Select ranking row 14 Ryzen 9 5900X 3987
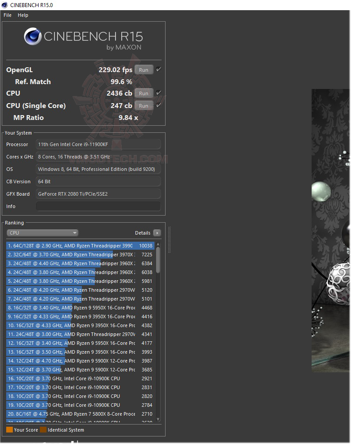This screenshot has width=351, height=444. [81, 361]
